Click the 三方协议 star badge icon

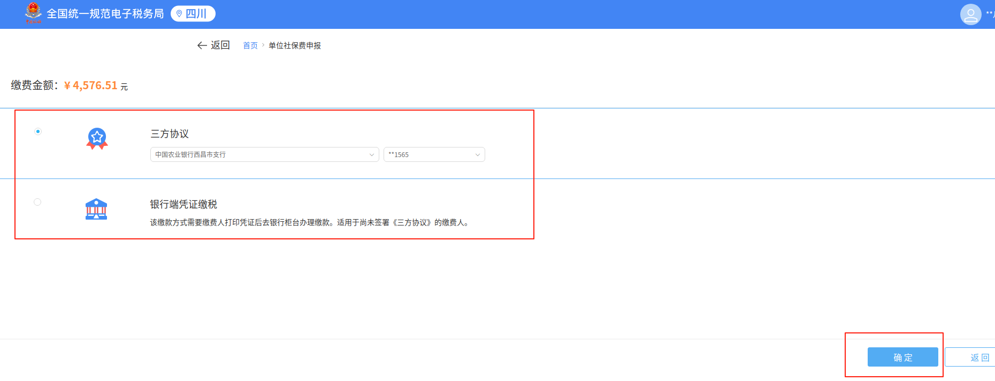(x=97, y=138)
